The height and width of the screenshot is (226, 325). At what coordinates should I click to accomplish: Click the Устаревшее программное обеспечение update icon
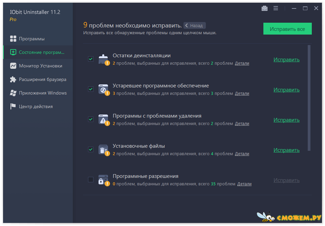pyautogui.click(x=104, y=90)
